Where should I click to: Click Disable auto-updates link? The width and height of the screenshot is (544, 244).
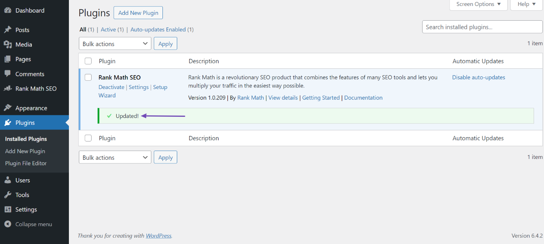click(479, 77)
